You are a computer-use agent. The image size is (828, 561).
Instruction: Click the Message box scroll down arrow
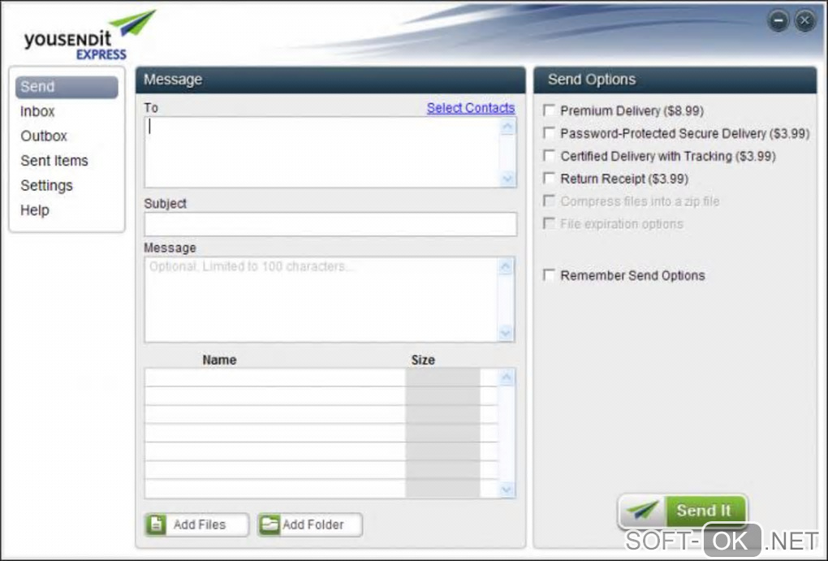coord(506,333)
